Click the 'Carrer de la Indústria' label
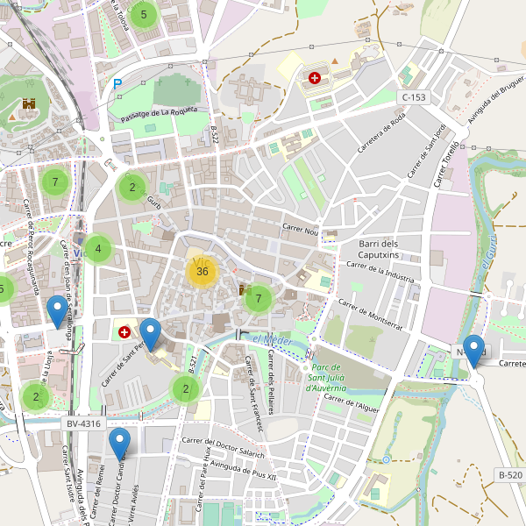526x526 pixels. click(x=380, y=273)
